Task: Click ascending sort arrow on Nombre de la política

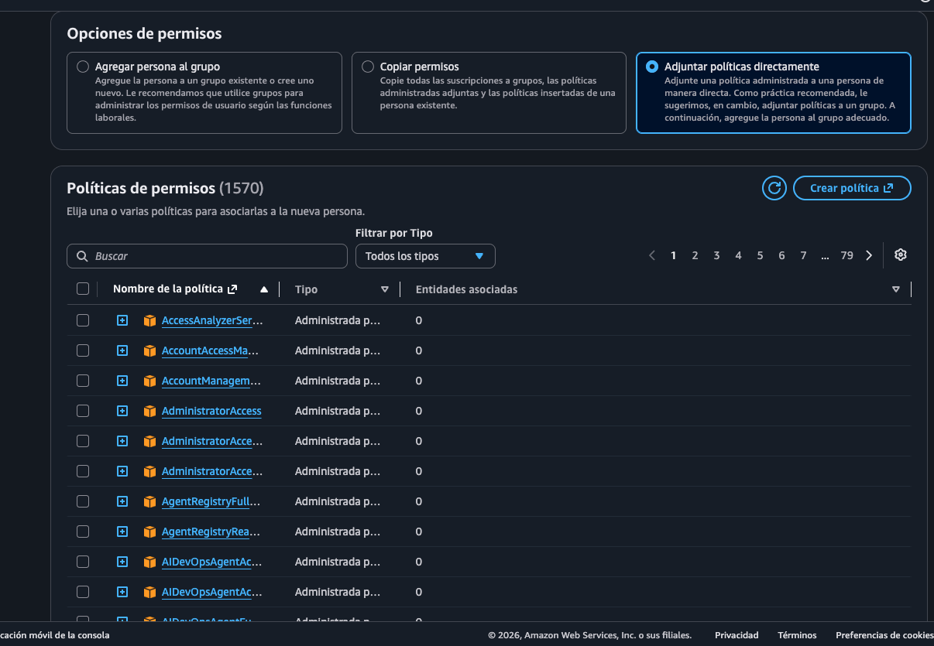Action: (264, 289)
